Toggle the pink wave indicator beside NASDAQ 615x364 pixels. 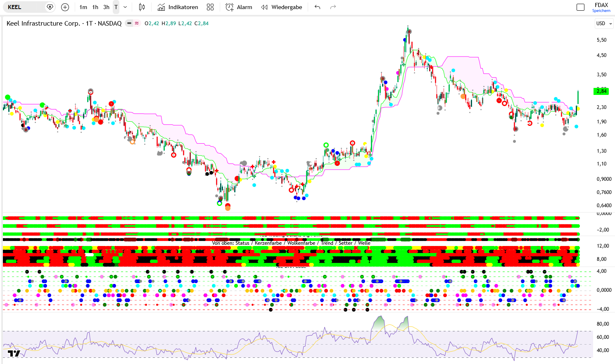point(137,24)
